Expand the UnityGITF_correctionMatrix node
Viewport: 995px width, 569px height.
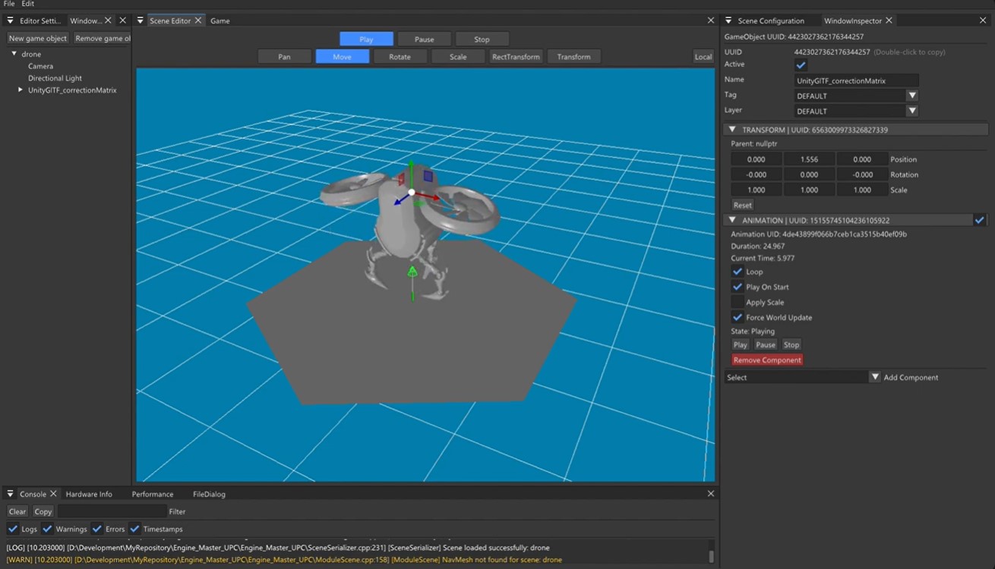(x=21, y=90)
